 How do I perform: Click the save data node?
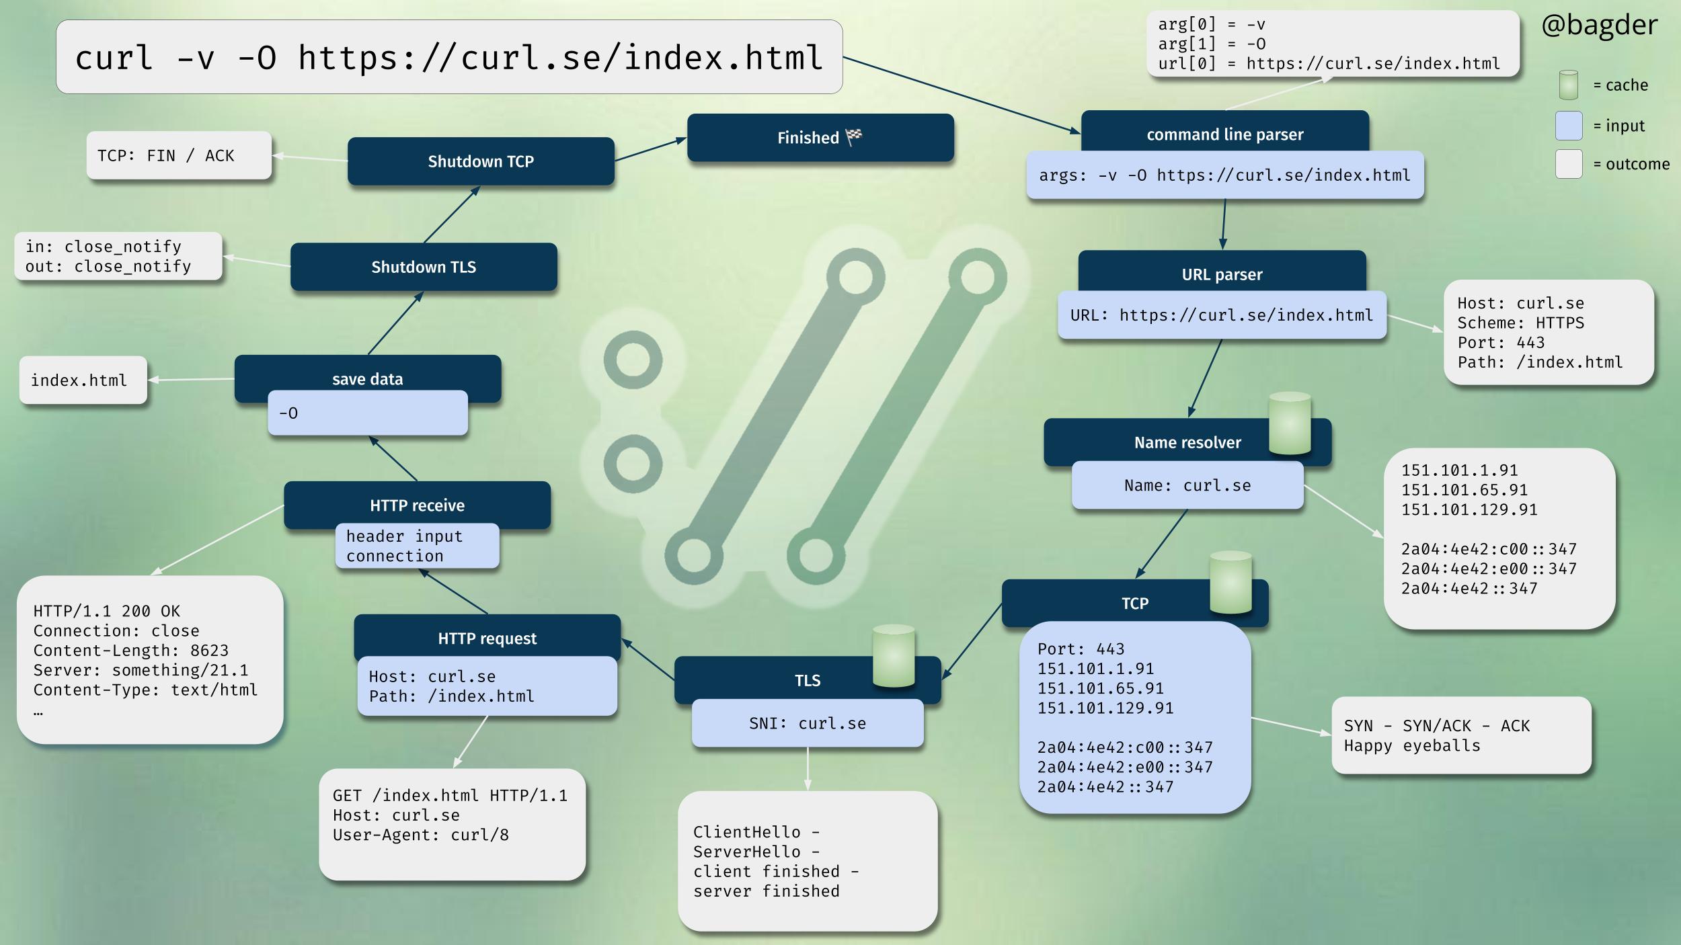tap(367, 378)
